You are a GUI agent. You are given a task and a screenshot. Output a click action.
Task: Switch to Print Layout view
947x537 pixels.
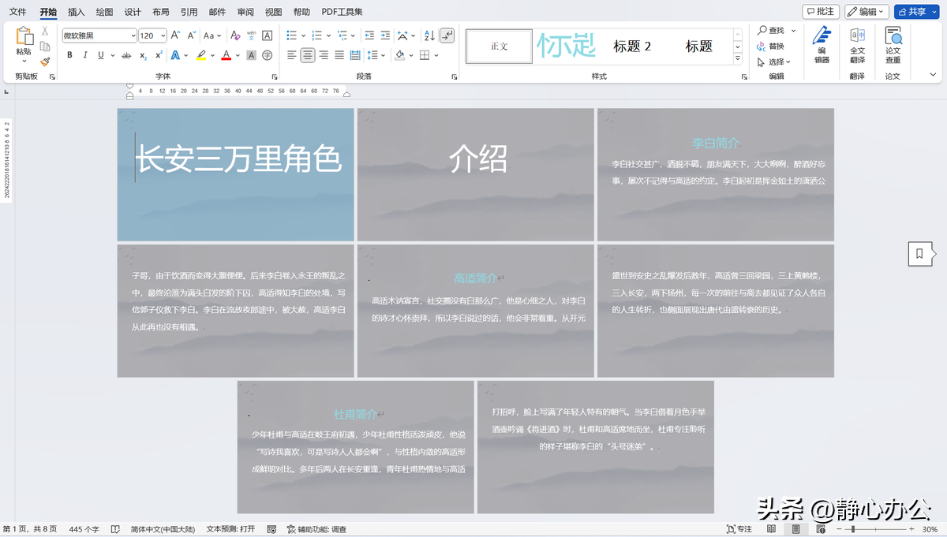[796, 529]
